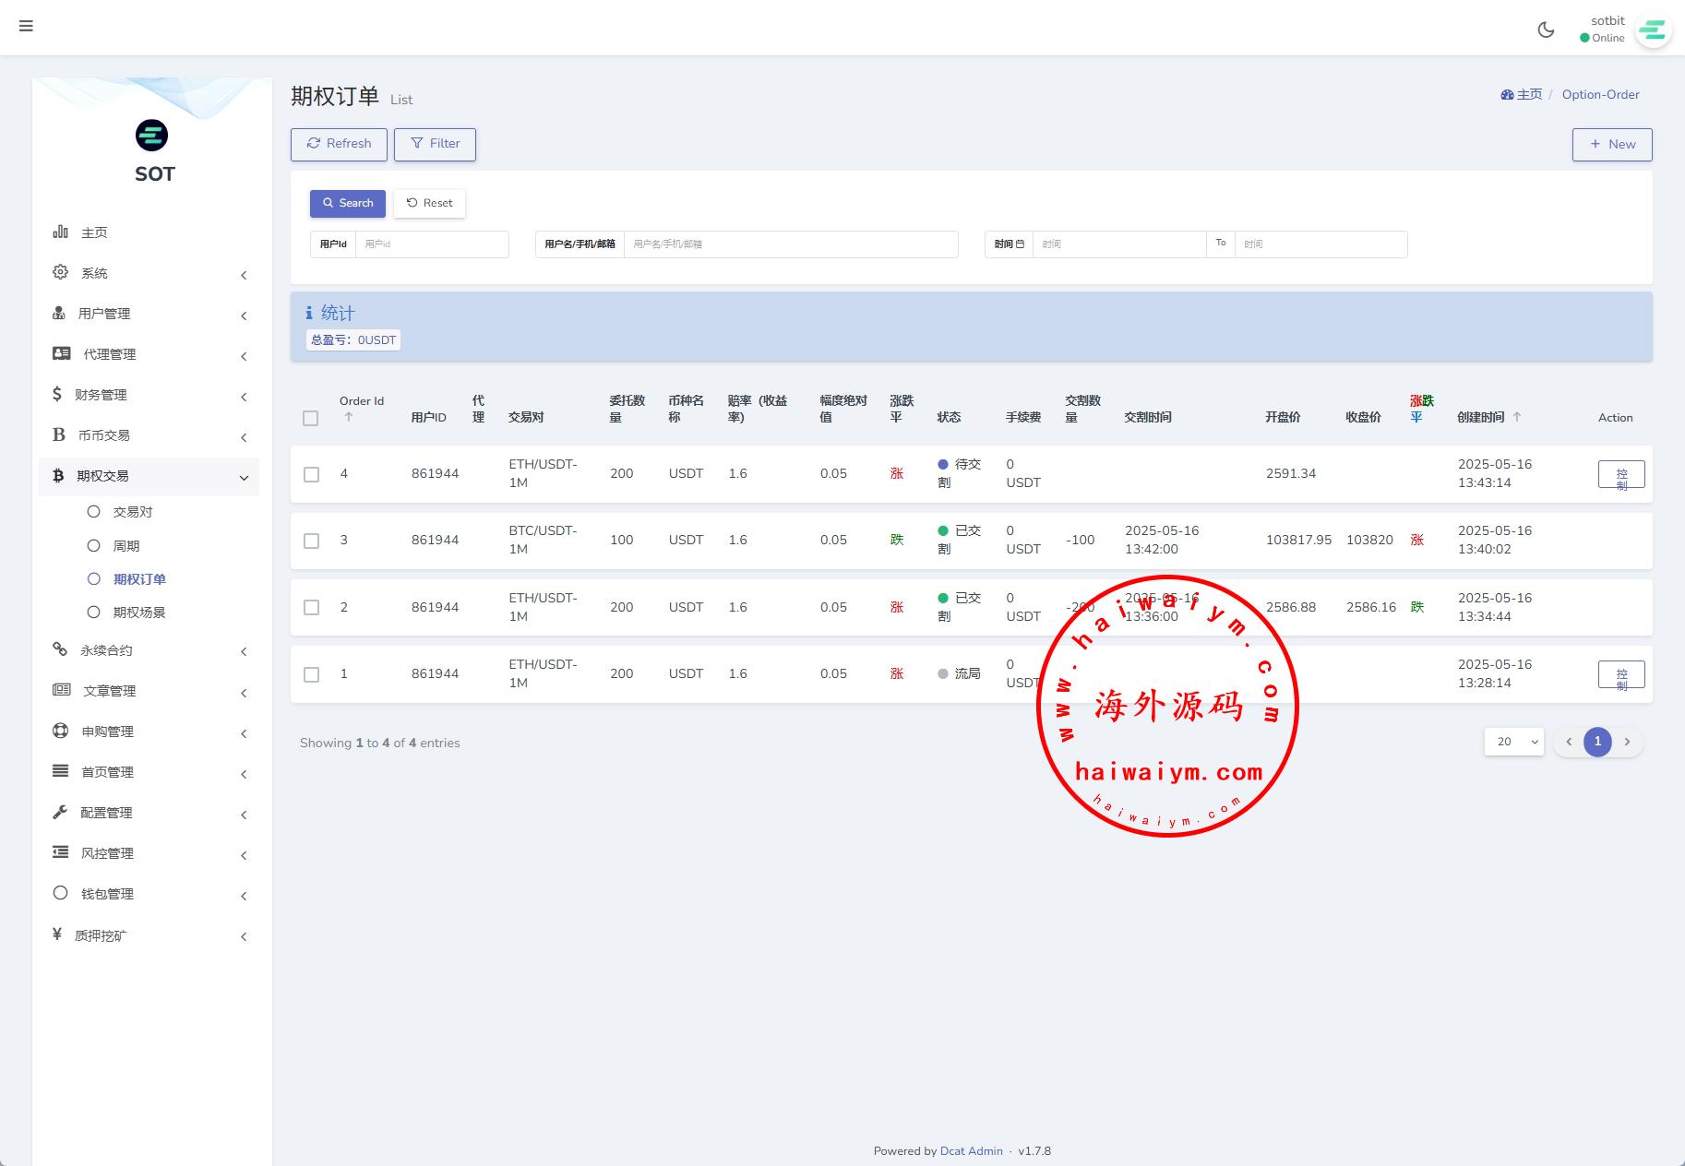Click the 配置管理 wrench icon
This screenshot has width=1685, height=1166.
pos(60,812)
